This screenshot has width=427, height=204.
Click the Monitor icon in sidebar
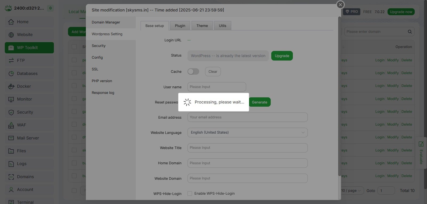pyautogui.click(x=11, y=99)
